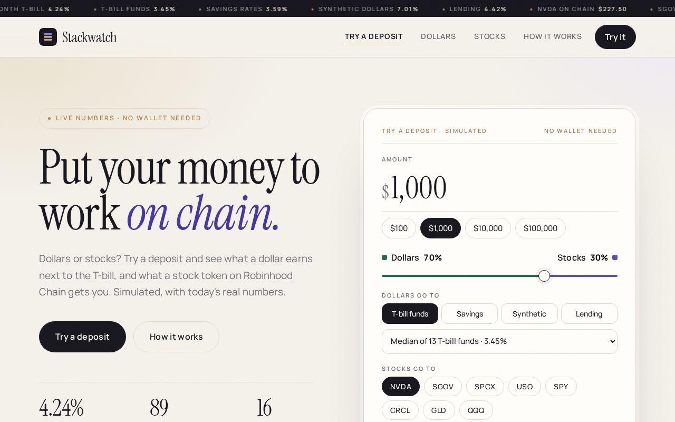Viewport: 675px width, 422px height.
Task: Select the $100,000 amount preset
Action: [x=541, y=228]
